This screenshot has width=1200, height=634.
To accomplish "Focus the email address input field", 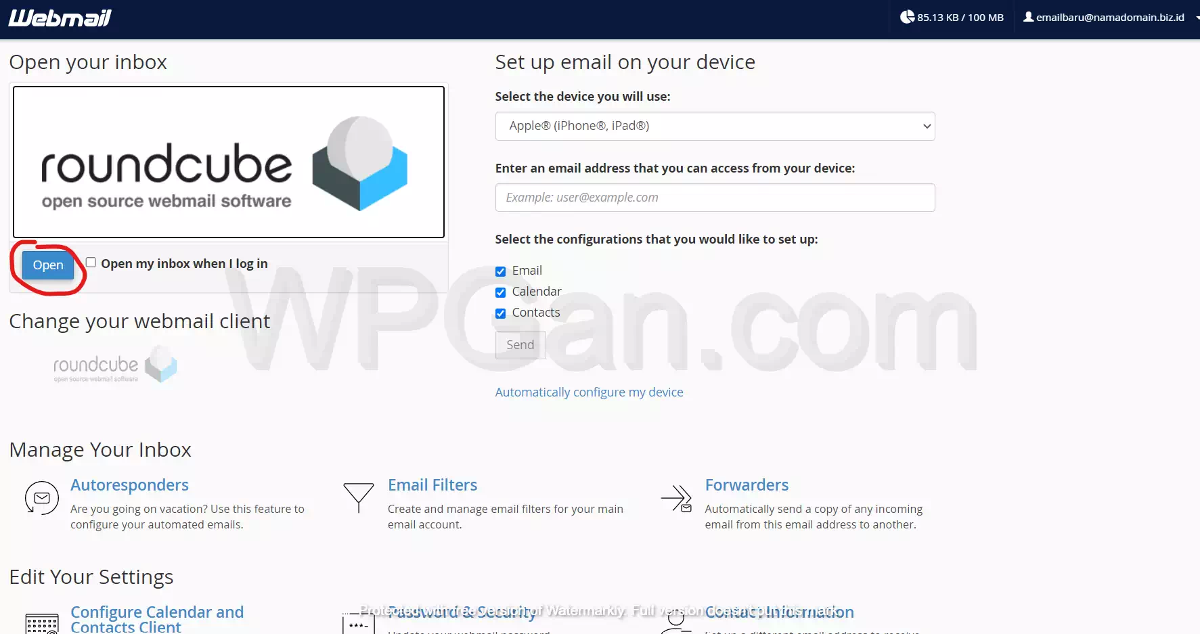I will [x=715, y=198].
